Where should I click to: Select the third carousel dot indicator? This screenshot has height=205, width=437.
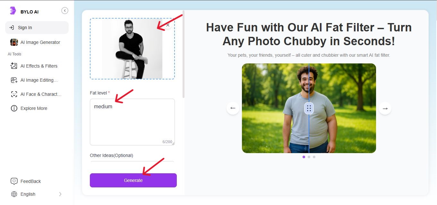click(314, 157)
